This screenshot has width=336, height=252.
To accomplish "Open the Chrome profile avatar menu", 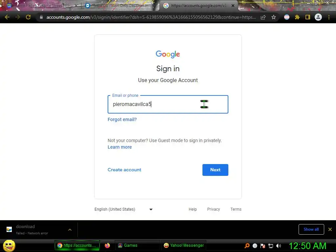I will tap(318, 17).
